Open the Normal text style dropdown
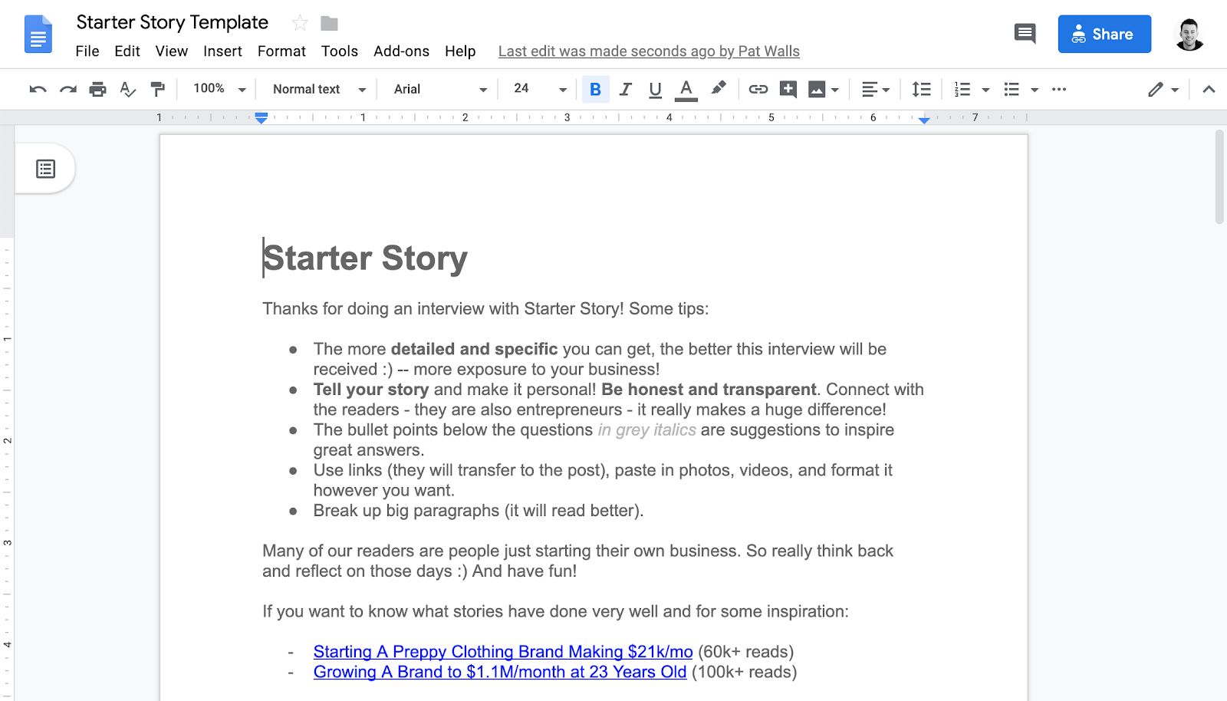This screenshot has width=1227, height=701. click(319, 89)
